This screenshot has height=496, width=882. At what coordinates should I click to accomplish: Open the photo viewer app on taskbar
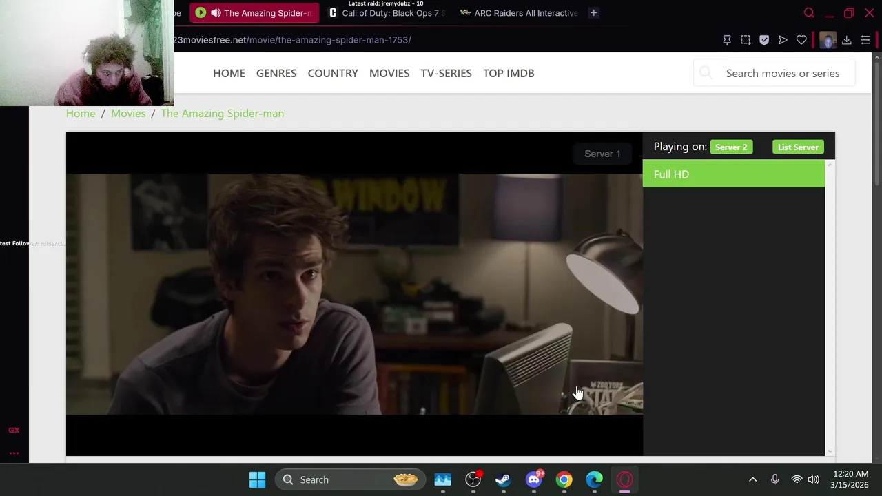point(442,479)
